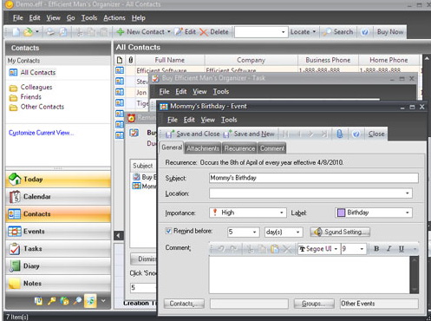Toggle Bold in the comment editor

(376, 249)
